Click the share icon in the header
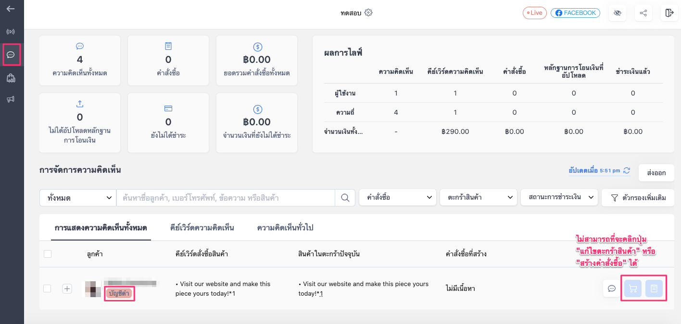 tap(643, 13)
